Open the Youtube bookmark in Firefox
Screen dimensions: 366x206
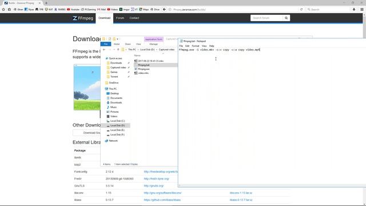[73, 9]
